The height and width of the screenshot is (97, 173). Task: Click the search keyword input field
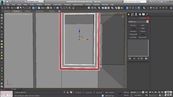pos(135,1)
